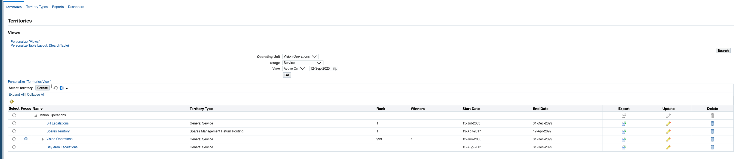
Task: Update the Spares Territory row
Action: coord(668,132)
